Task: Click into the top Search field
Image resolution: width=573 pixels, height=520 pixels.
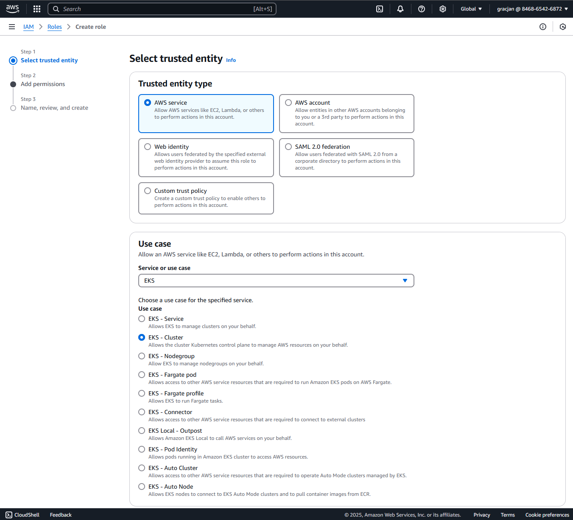Action: pos(162,9)
